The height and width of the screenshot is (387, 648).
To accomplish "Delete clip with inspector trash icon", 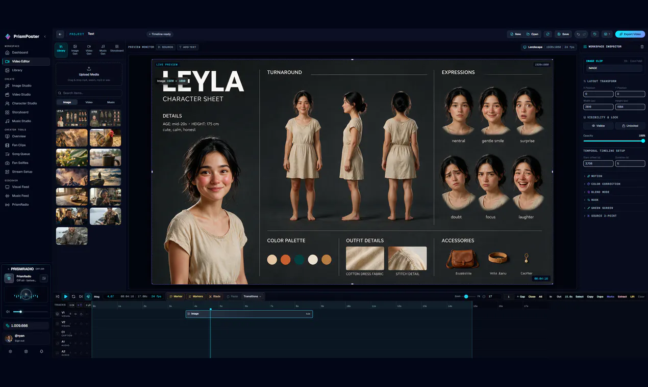I will point(642,47).
